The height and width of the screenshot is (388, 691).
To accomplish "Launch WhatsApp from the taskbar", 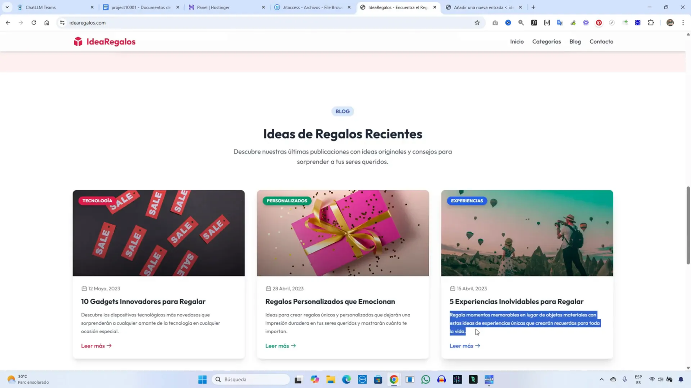I will (x=425, y=379).
